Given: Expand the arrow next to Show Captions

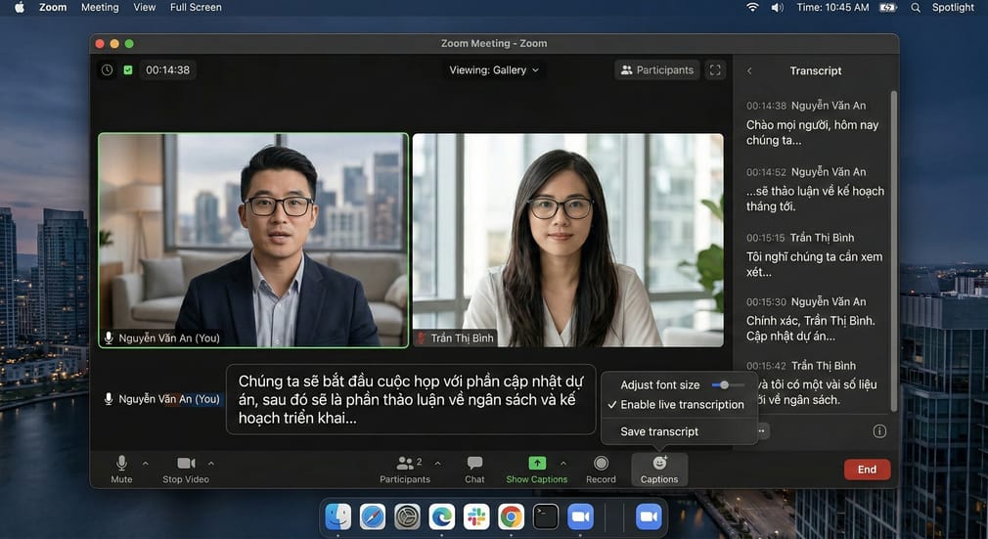Looking at the screenshot, I should point(563,463).
